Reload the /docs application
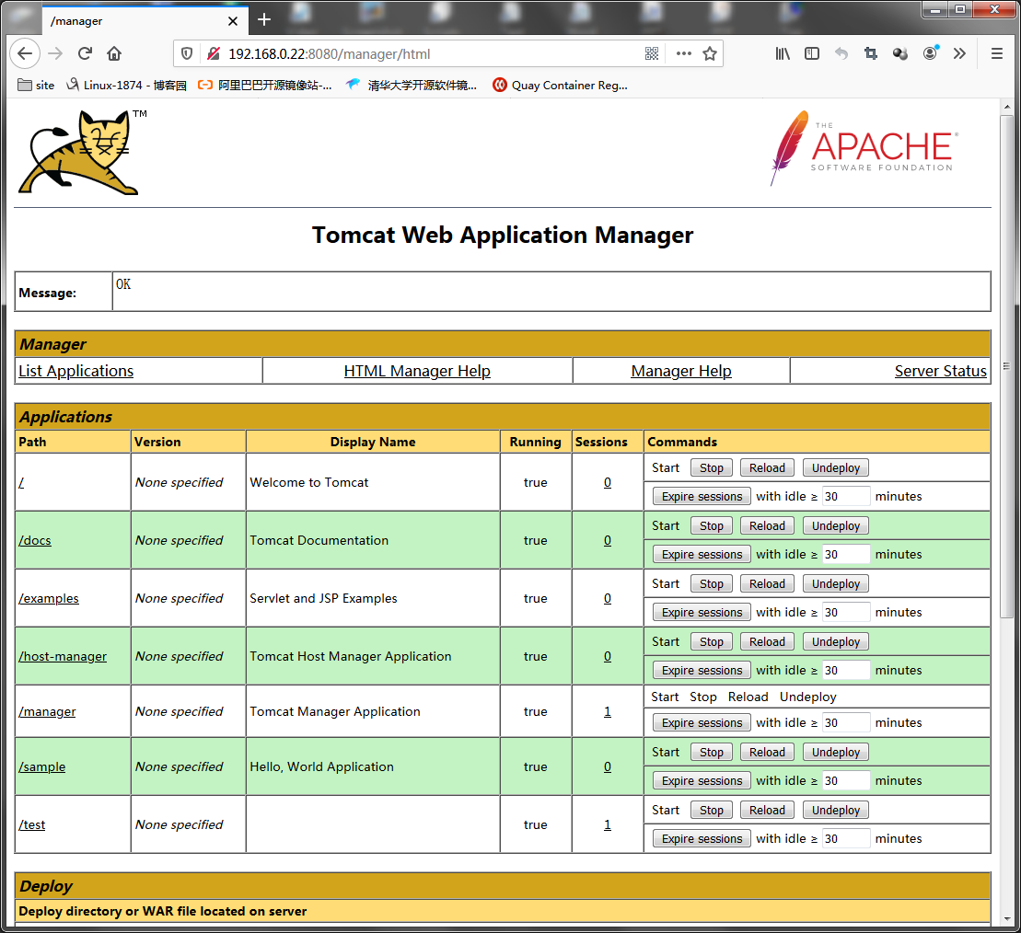The image size is (1021, 933). tap(767, 525)
